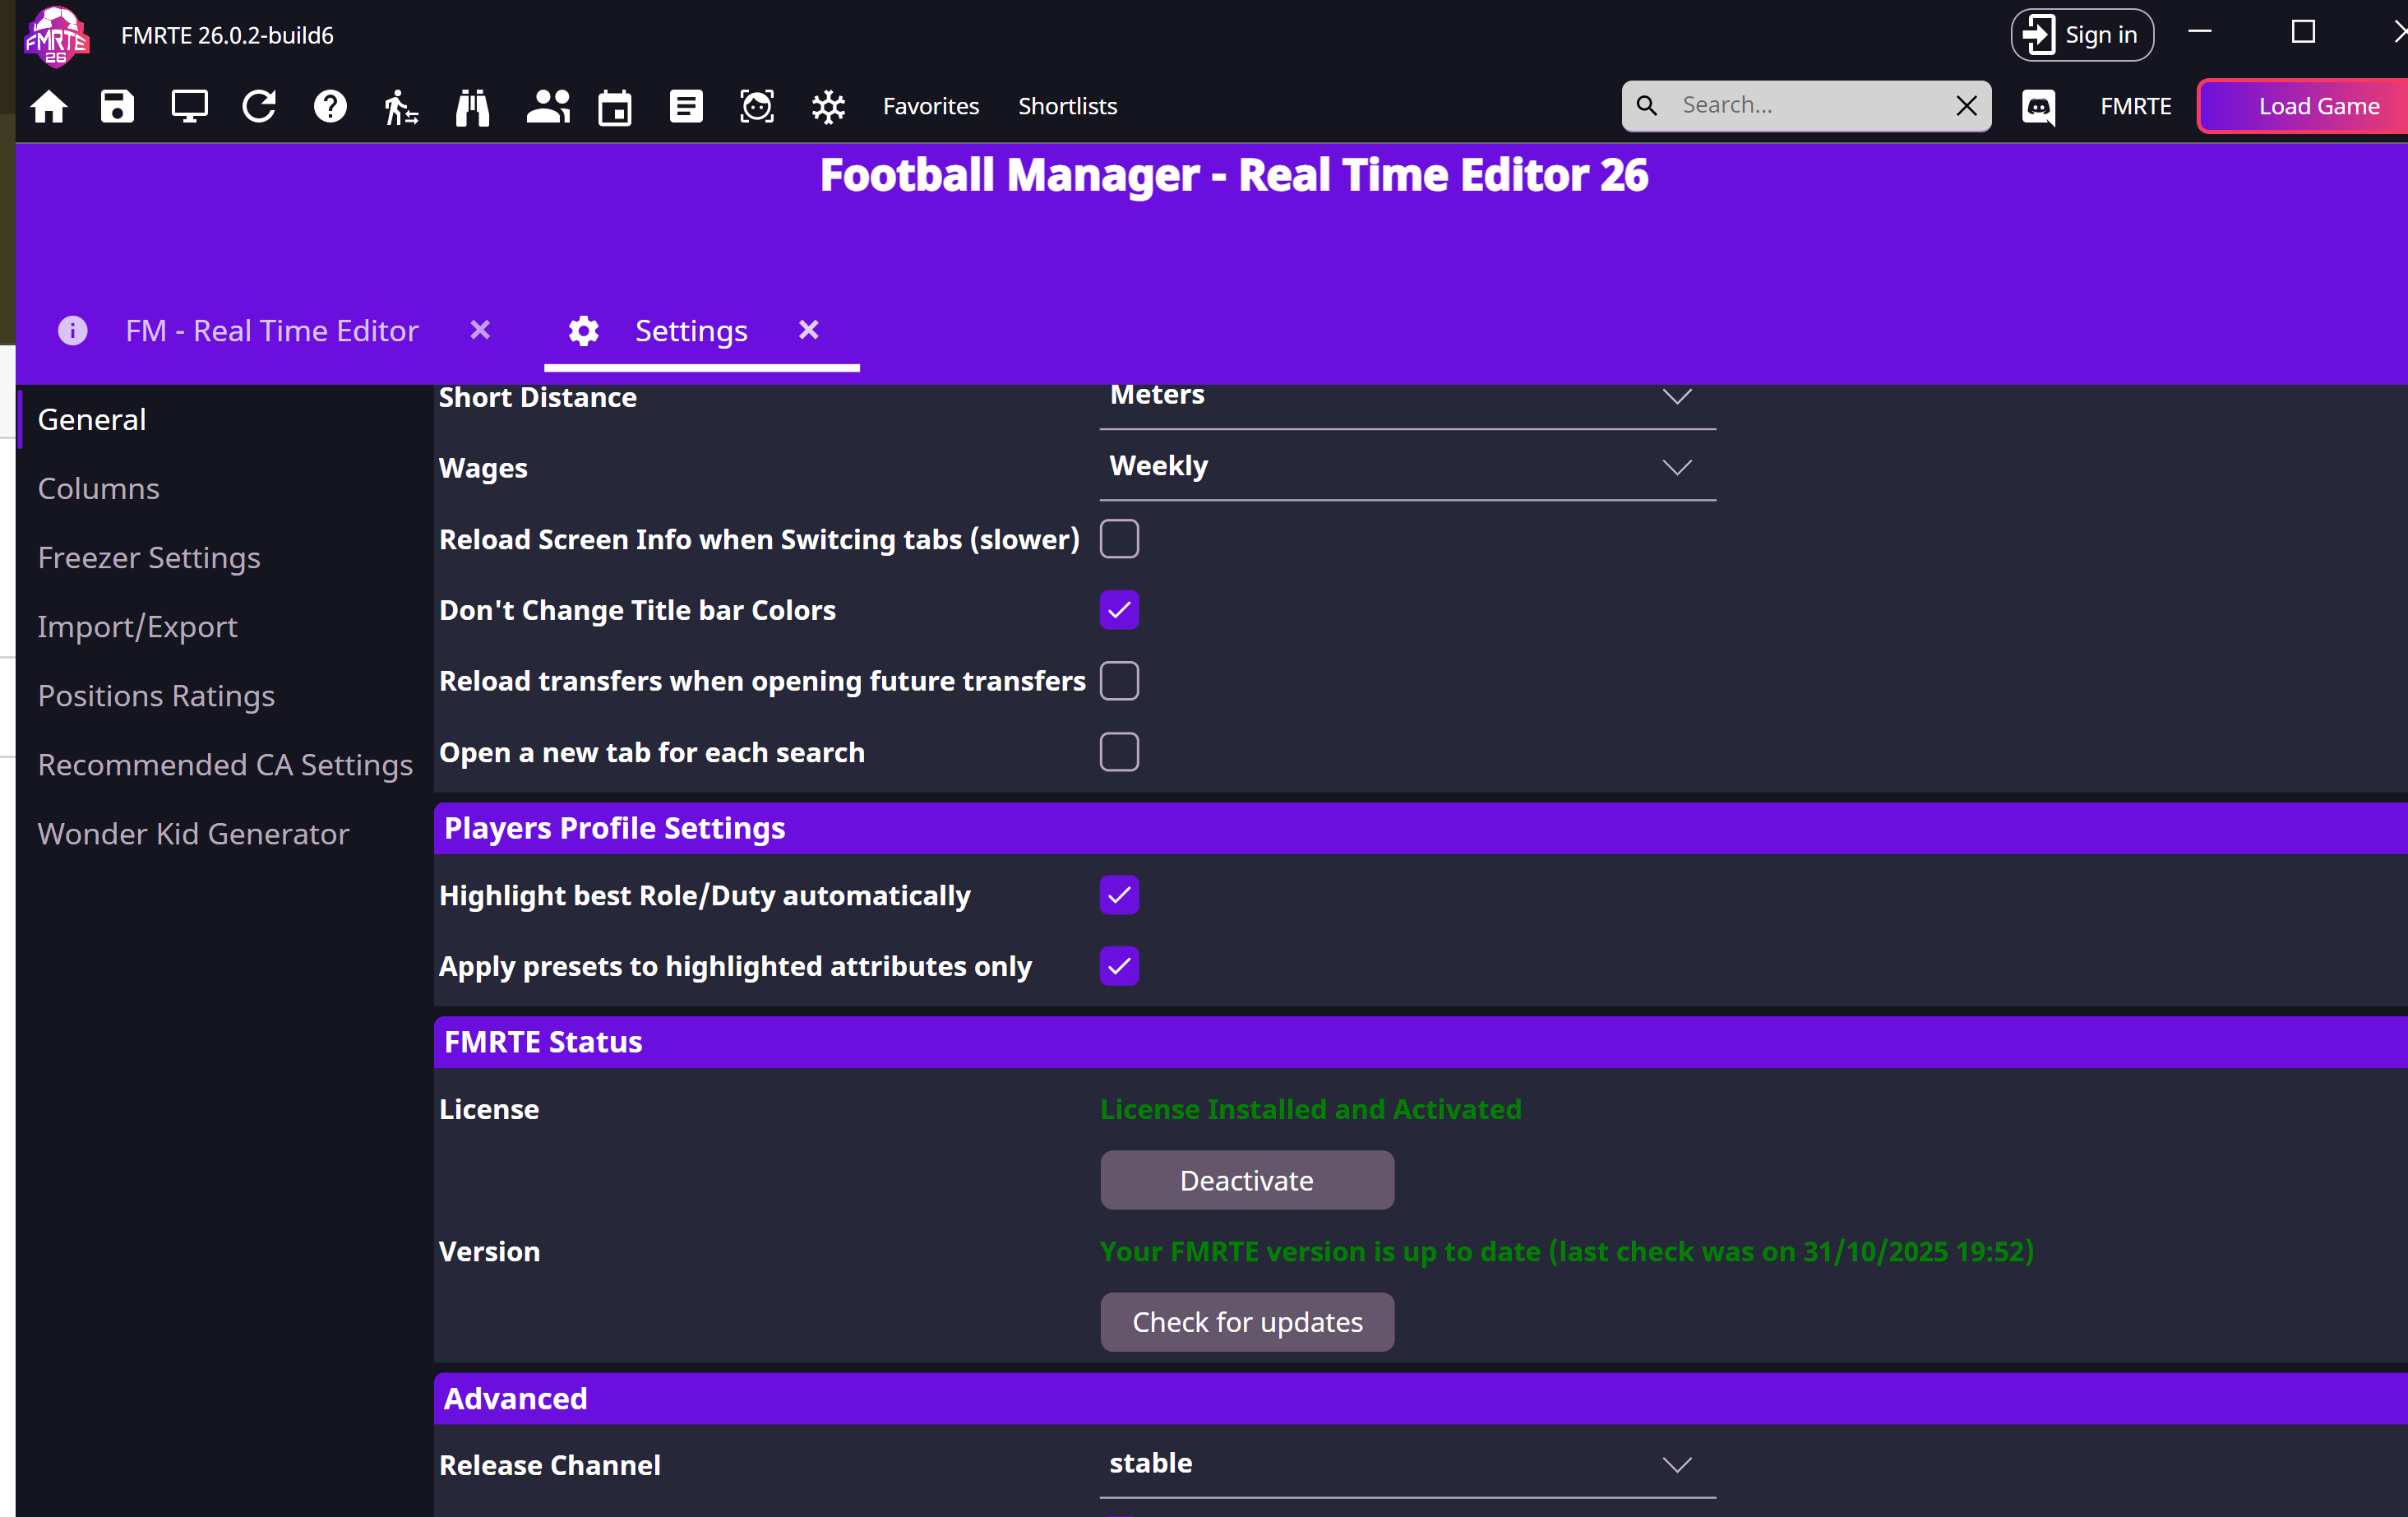Open the calendar icon in toolbar
This screenshot has height=1517, width=2408.
pyautogui.click(x=614, y=106)
